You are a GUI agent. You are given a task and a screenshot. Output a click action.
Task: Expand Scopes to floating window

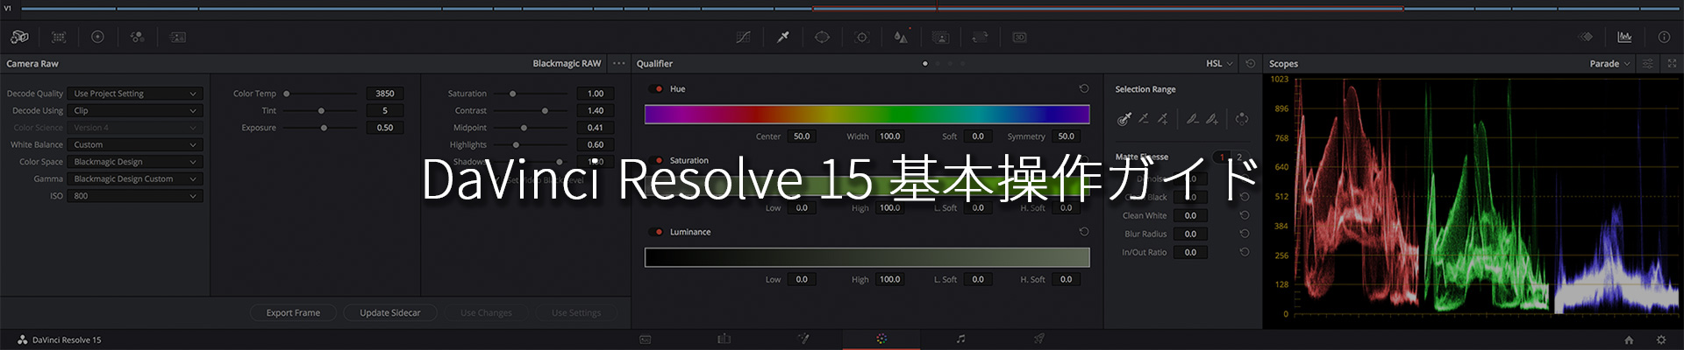point(1672,63)
